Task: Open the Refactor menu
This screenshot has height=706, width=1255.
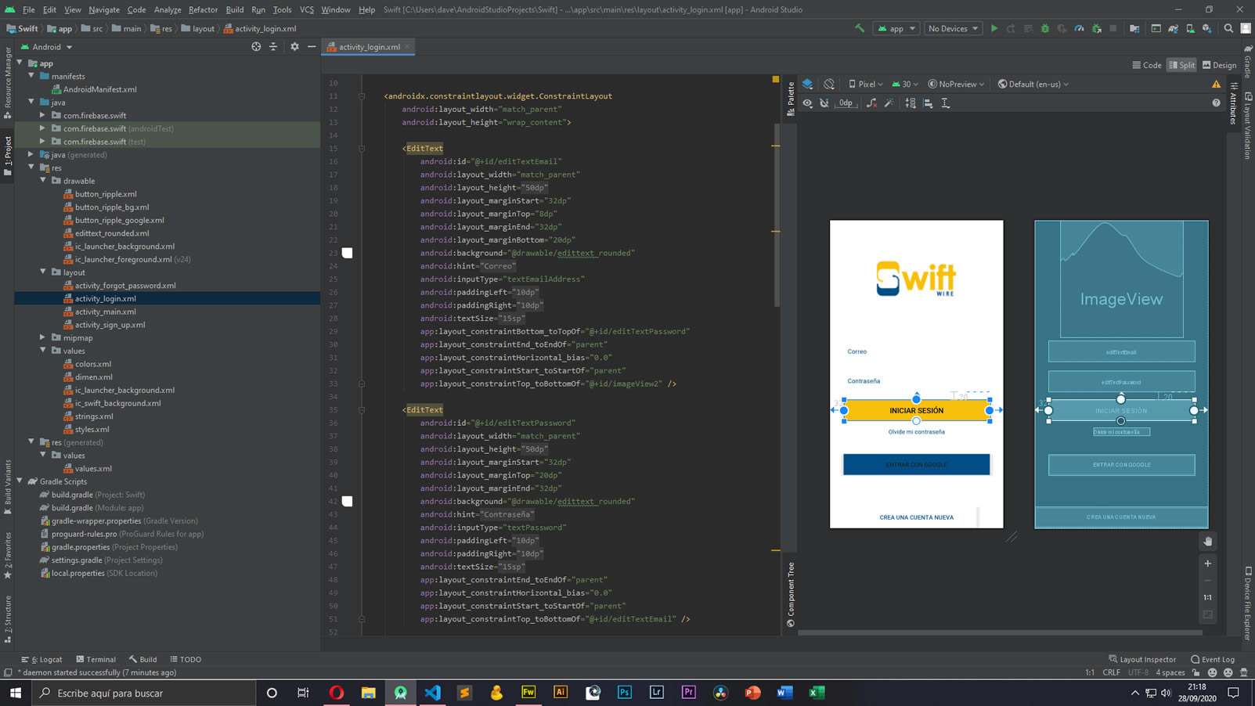Action: coord(203,9)
